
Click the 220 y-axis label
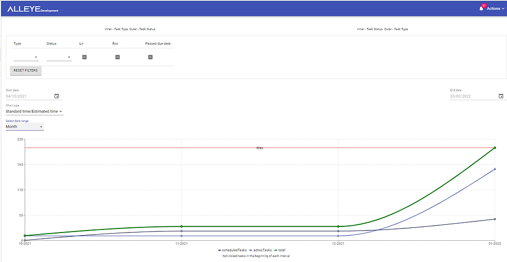pyautogui.click(x=20, y=139)
